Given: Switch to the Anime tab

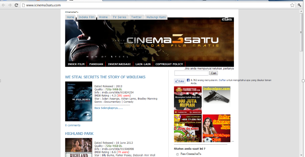Looking at the screenshot, I should tap(103, 17).
